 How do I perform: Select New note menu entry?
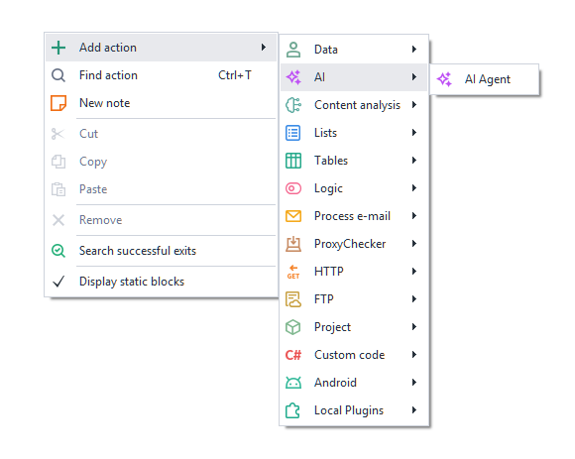tap(161, 103)
